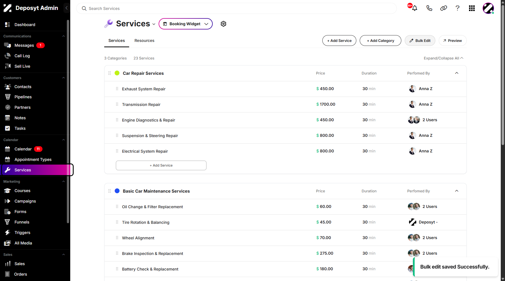The width and height of the screenshot is (505, 281).
Task: Open the notifications bell icon
Action: pyautogui.click(x=414, y=8)
